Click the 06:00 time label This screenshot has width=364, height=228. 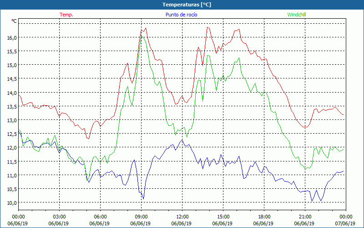tap(100, 217)
